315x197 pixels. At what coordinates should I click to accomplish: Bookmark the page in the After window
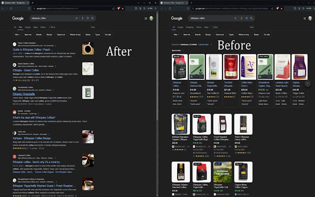(x=29, y=8)
